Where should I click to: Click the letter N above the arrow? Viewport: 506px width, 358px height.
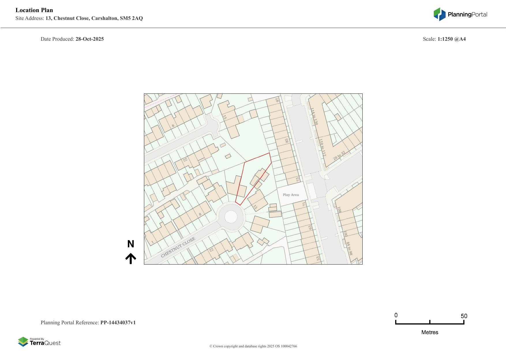pyautogui.click(x=131, y=244)
